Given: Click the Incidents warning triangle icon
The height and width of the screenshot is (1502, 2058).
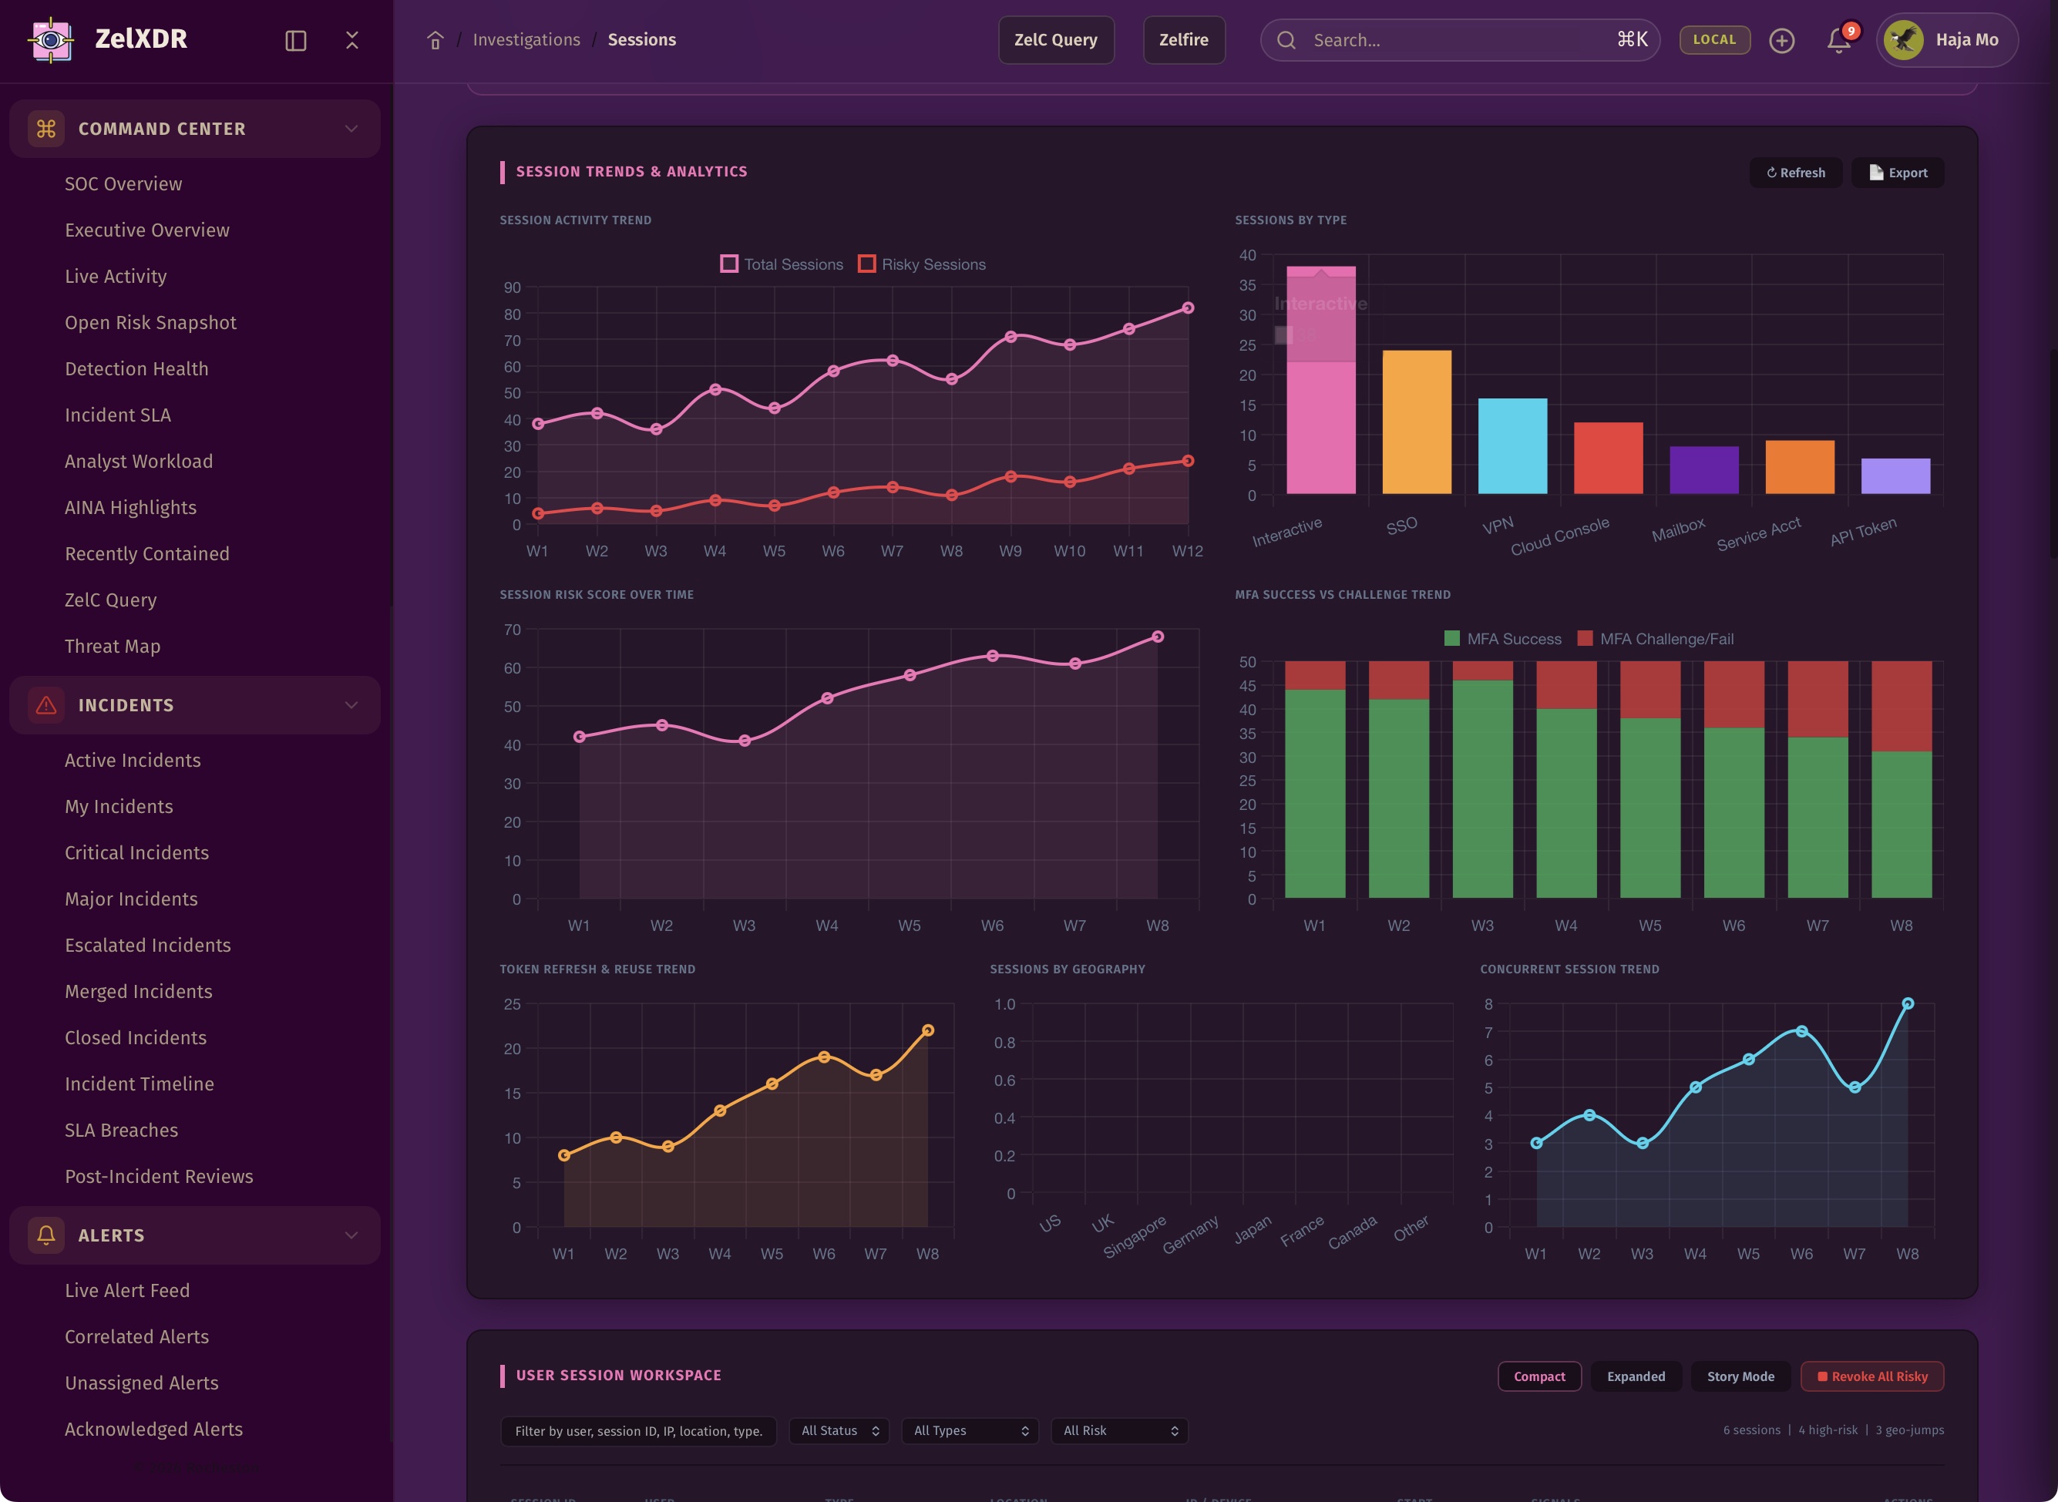Looking at the screenshot, I should (46, 704).
